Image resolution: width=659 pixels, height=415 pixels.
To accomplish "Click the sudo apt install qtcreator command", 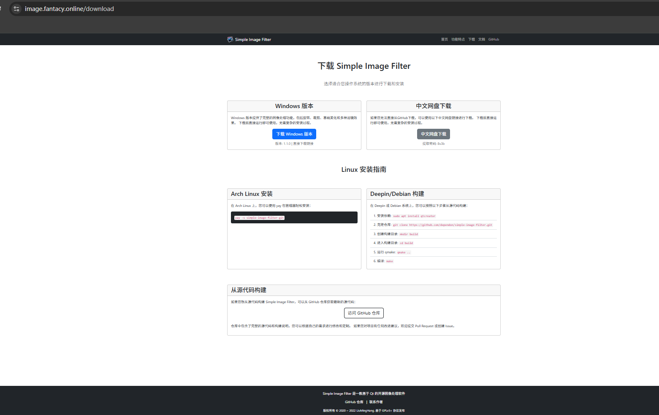I will (x=414, y=216).
